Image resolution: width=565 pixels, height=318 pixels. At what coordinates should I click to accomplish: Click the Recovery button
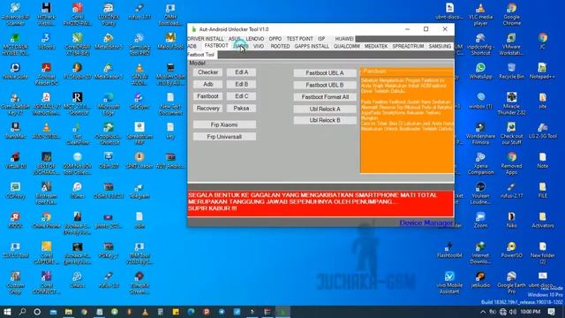(x=207, y=108)
